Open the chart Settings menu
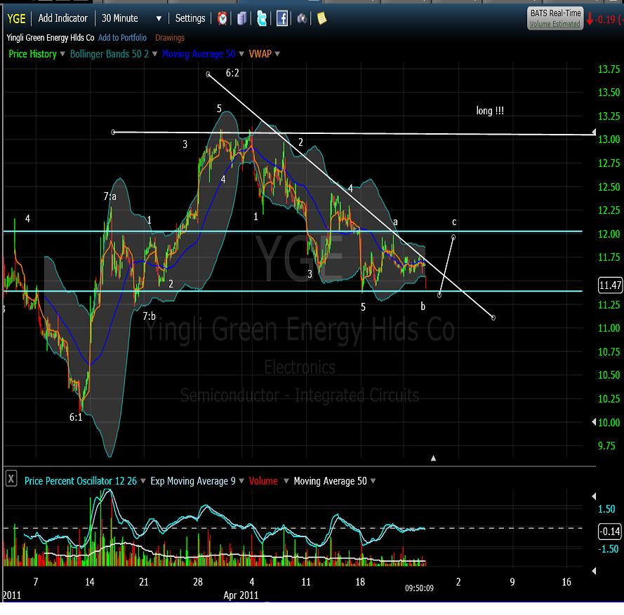This screenshot has width=624, height=615. pos(190,18)
